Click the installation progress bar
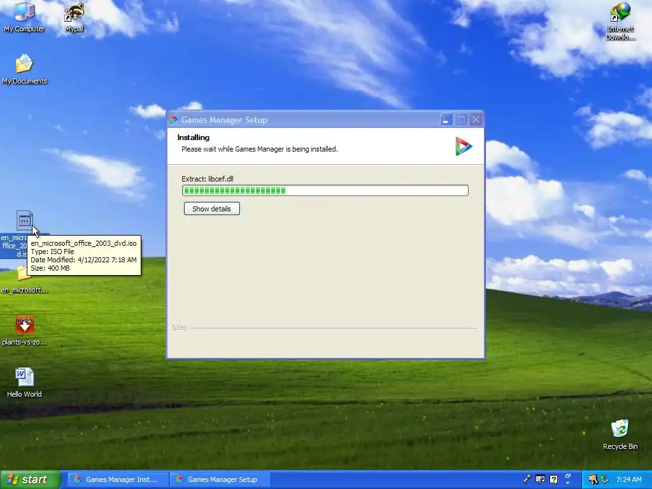Screen dimensions: 652x489 [x=325, y=190]
